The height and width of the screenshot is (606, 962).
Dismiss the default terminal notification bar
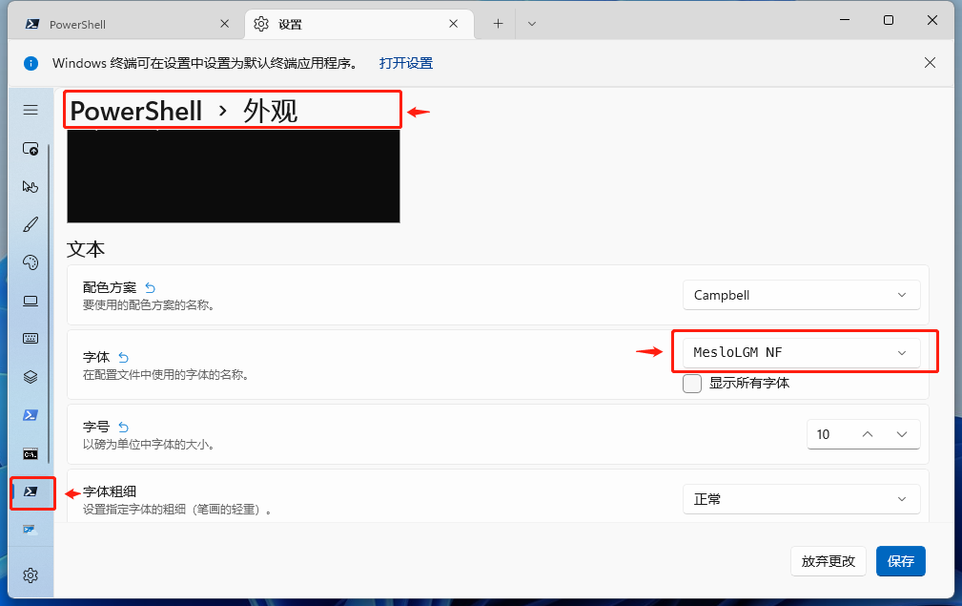point(931,63)
